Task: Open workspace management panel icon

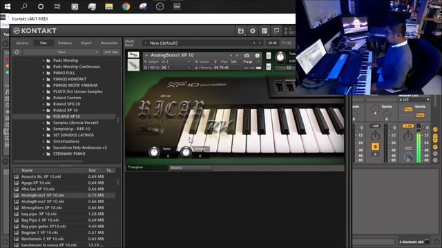Action: click(x=265, y=31)
